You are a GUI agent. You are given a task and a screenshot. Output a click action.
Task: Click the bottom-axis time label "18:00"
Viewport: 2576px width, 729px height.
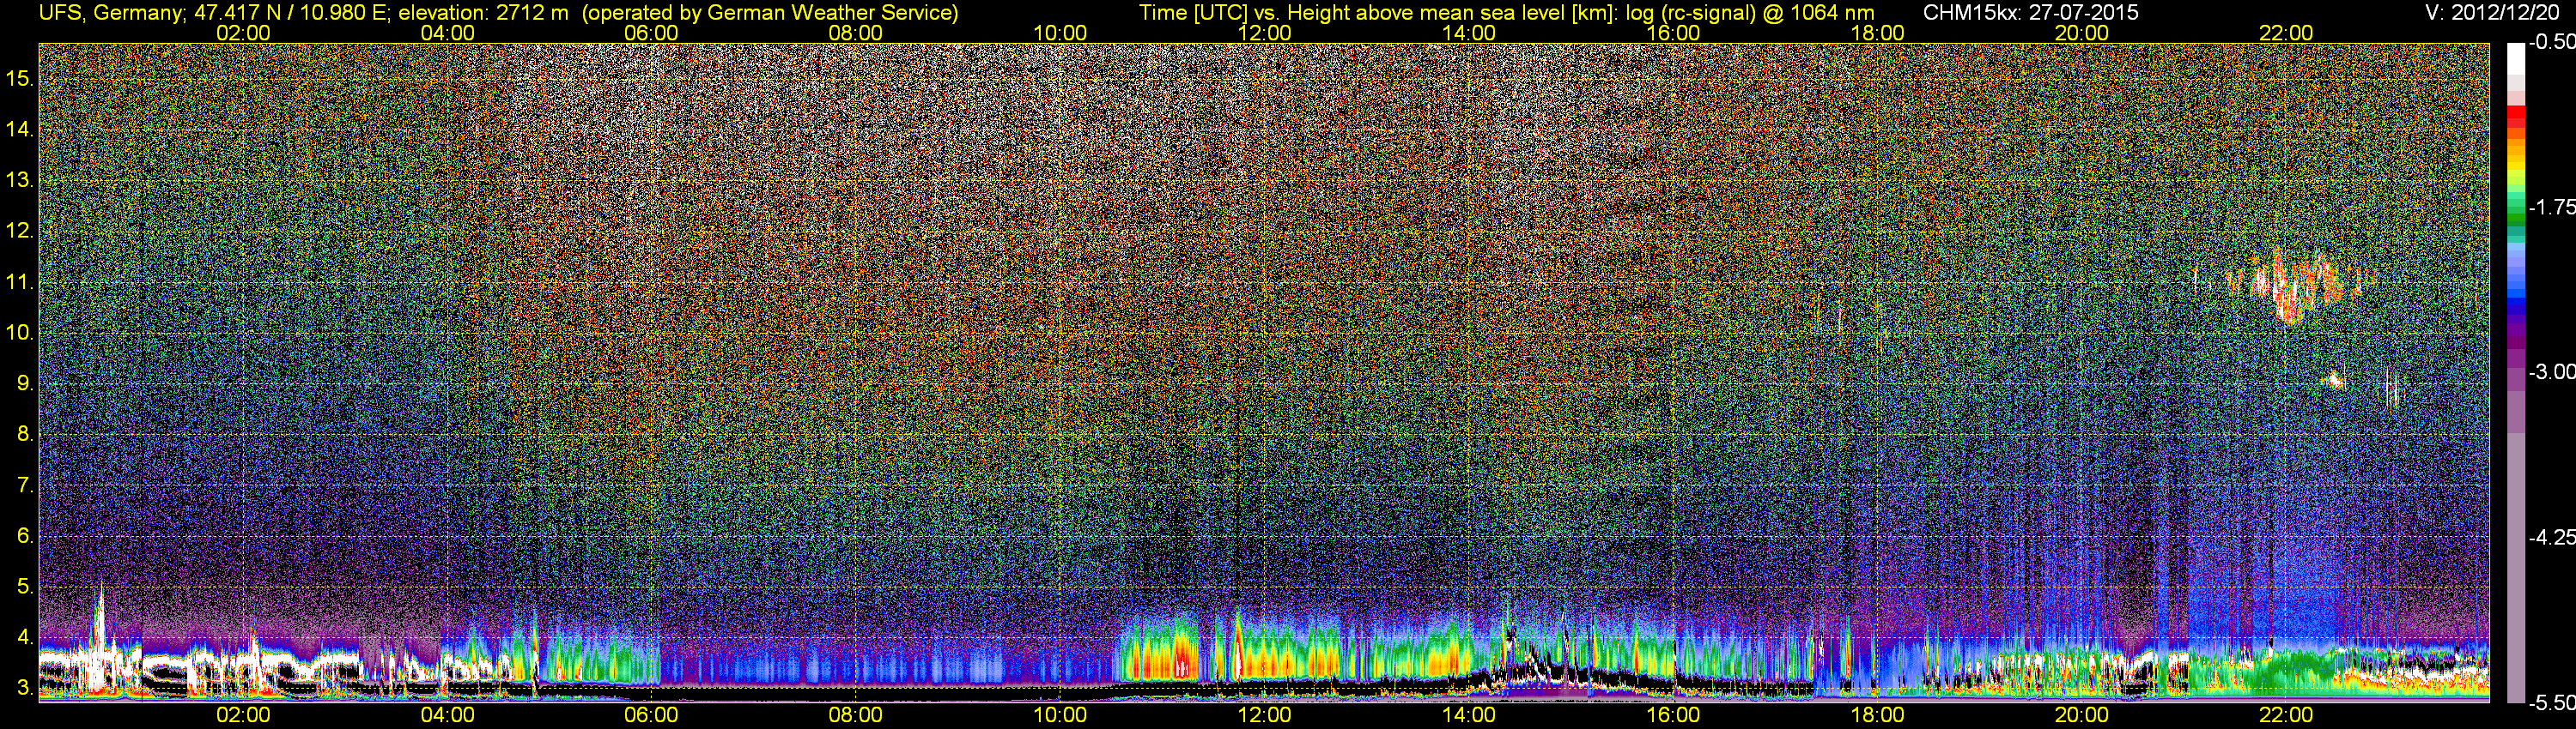[x=1877, y=715]
